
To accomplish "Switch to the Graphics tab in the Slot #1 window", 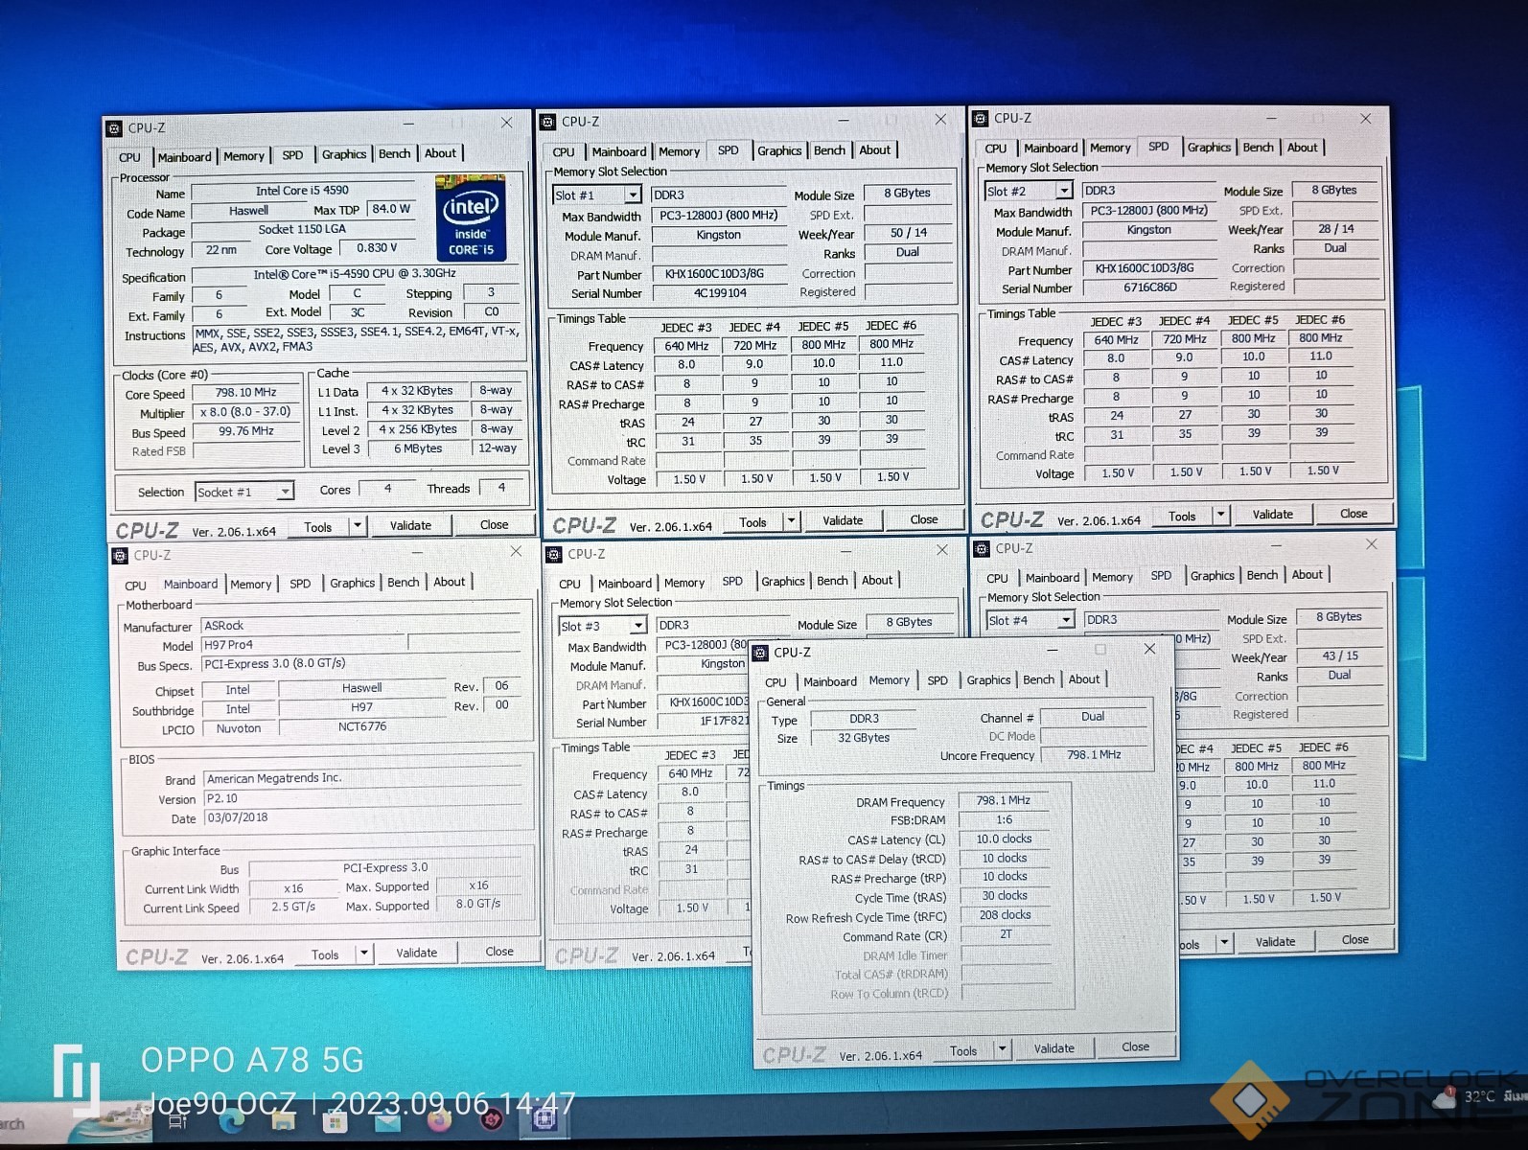I will point(779,150).
